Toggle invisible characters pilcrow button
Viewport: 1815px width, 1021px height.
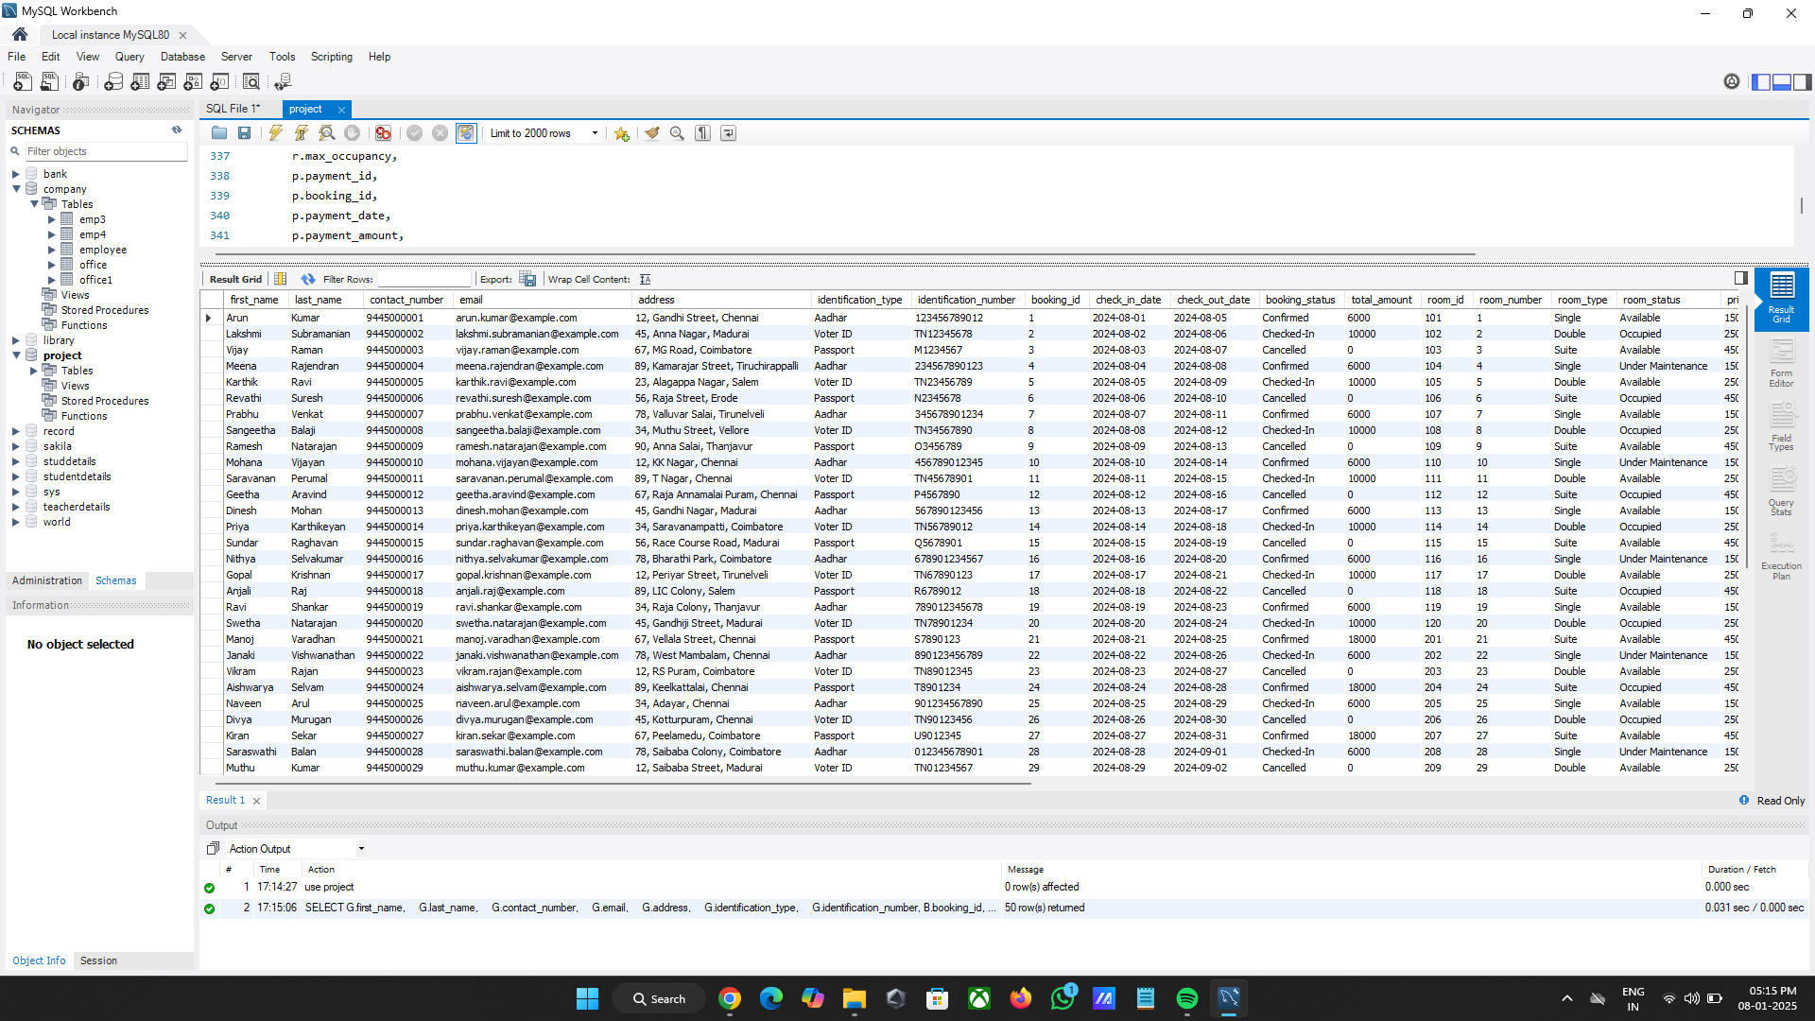coord(702,133)
